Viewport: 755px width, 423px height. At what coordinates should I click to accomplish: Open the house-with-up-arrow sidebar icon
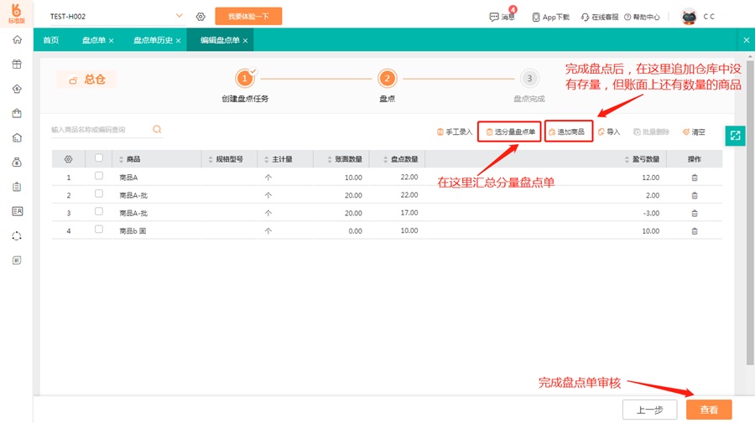point(17,89)
